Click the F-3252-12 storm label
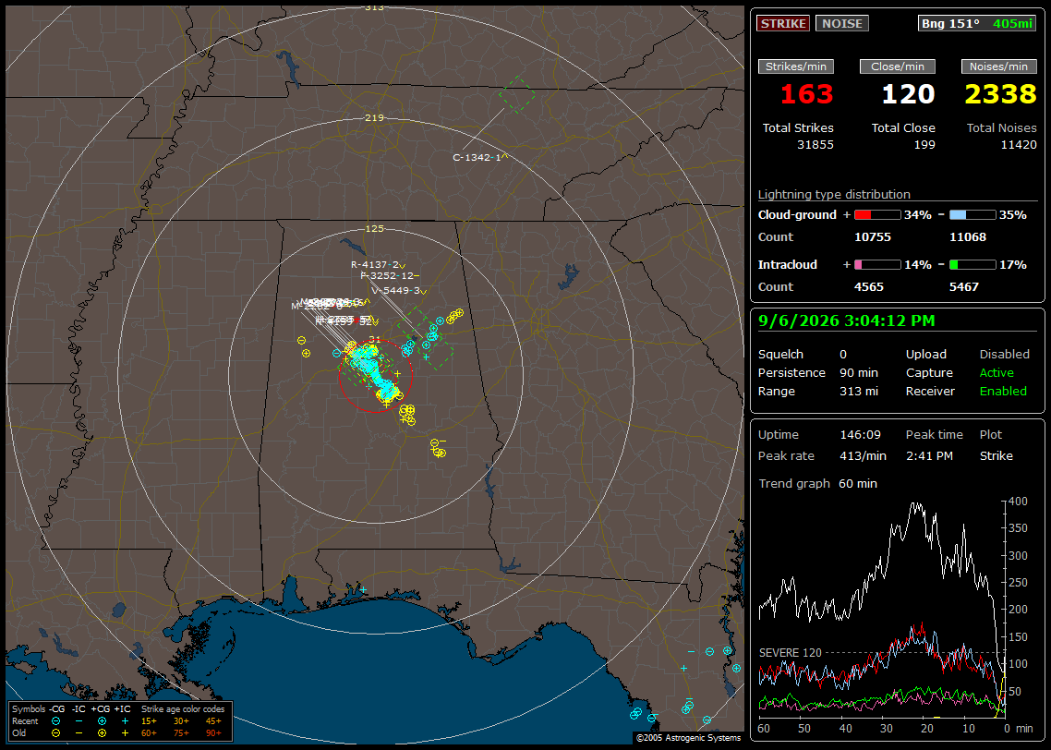1051x750 pixels. tap(387, 275)
